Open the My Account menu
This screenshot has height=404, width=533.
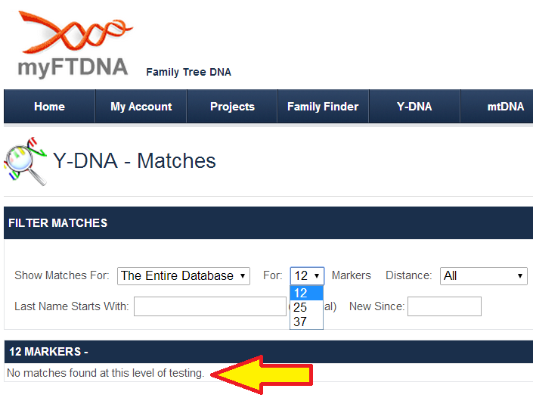141,107
